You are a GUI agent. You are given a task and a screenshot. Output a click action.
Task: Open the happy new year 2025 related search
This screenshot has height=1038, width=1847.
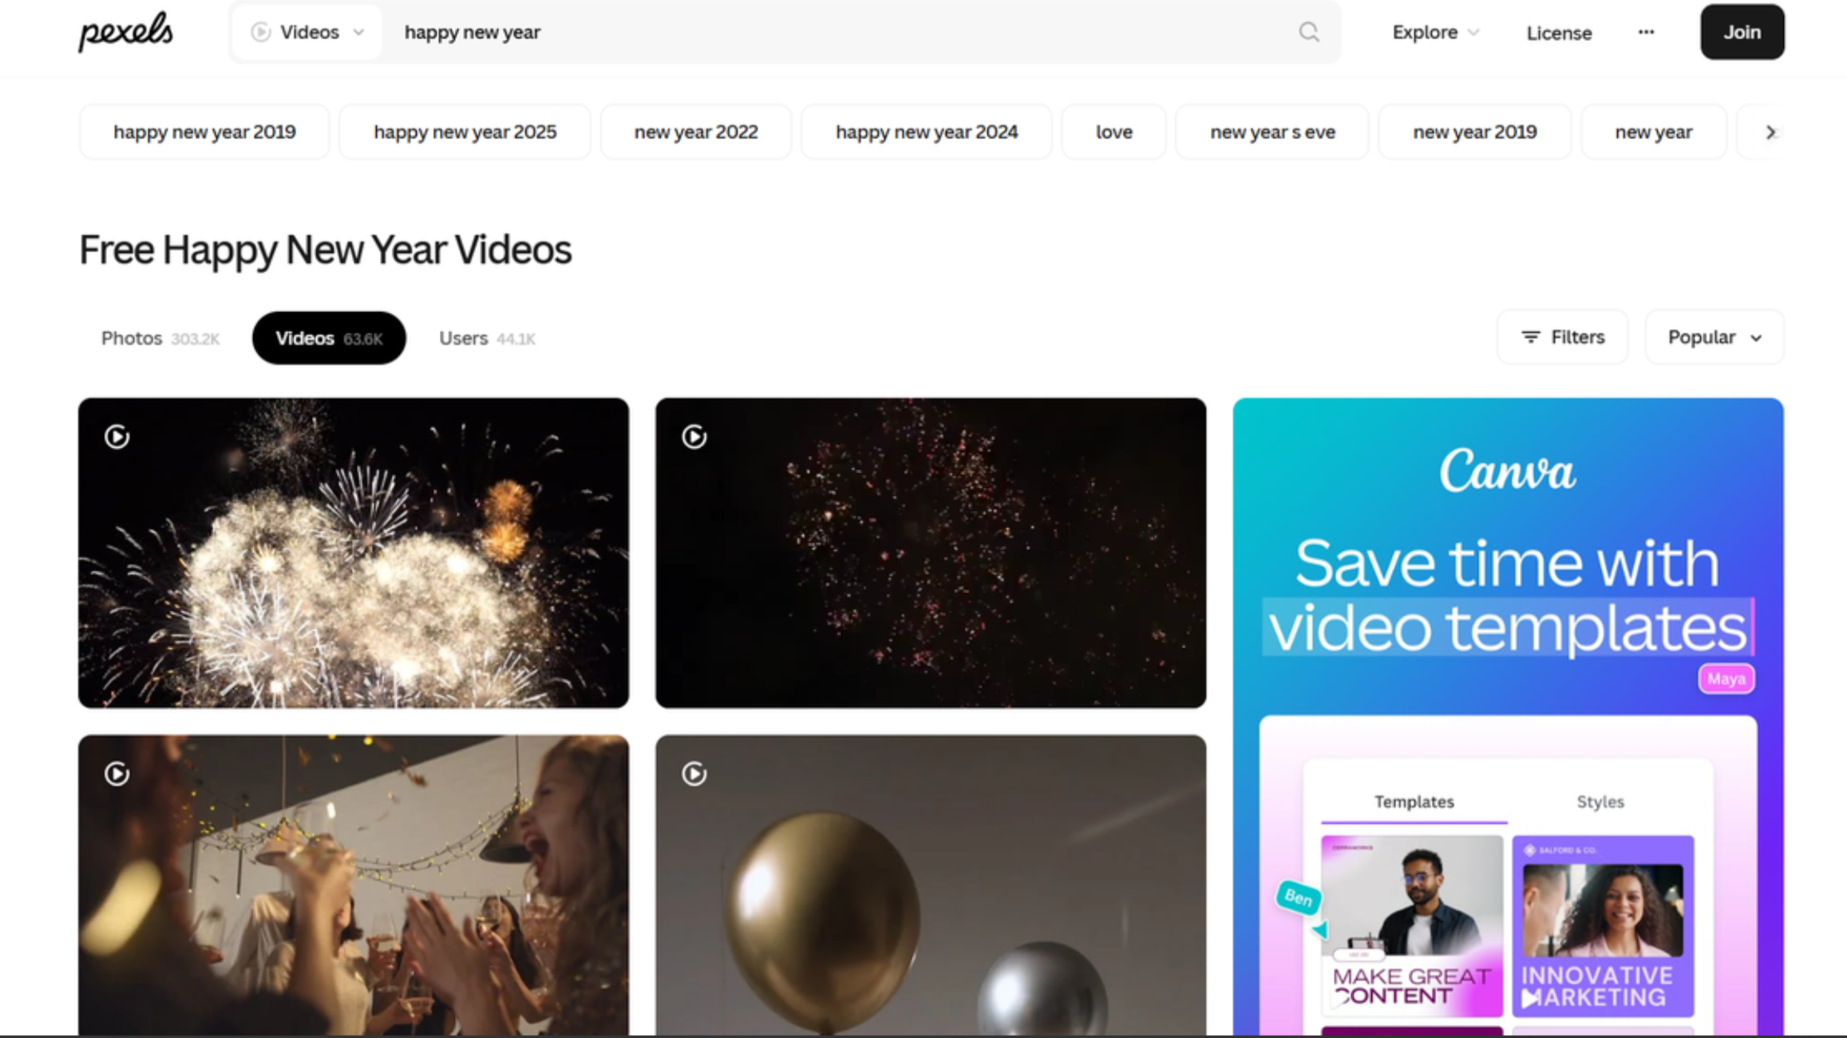(465, 132)
